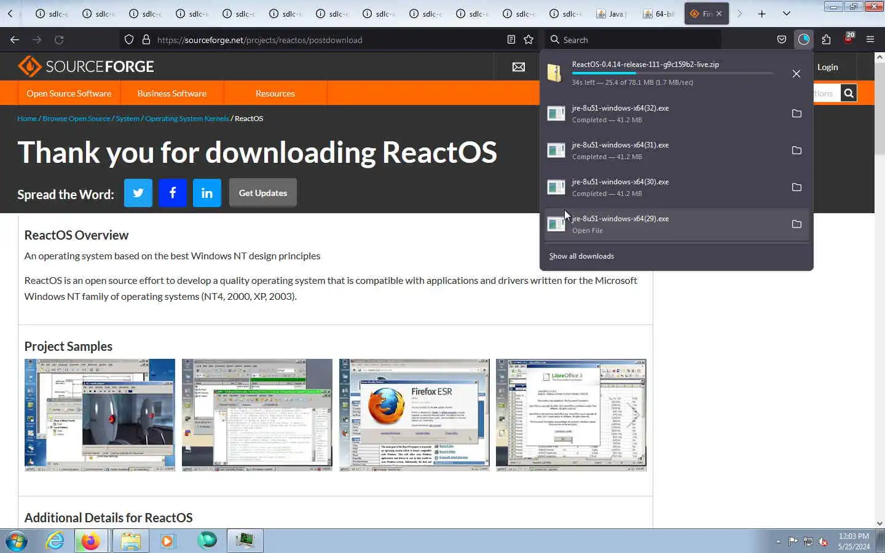Click the Get Updates button
Viewport: 885px width, 553px height.
point(263,193)
